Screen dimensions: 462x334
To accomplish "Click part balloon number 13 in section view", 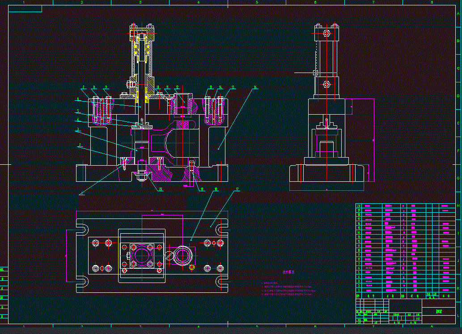I will pyautogui.click(x=211, y=87).
